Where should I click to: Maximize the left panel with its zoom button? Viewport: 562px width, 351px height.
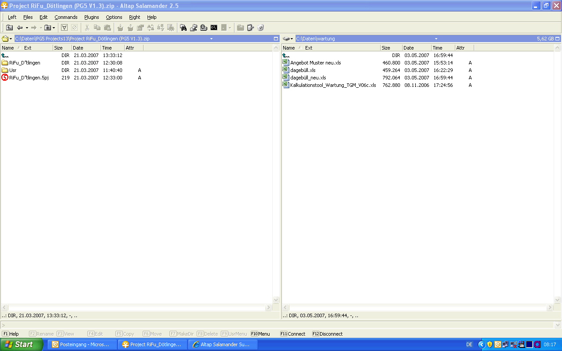click(276, 39)
